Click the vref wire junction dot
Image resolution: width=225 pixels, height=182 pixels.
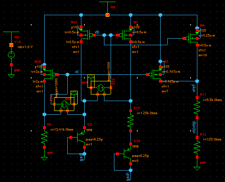197,81
